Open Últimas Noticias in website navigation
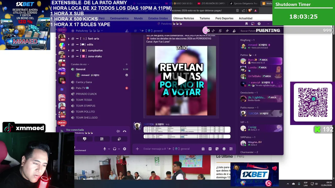Viewport: 335px width, 188px height. pyautogui.click(x=184, y=18)
